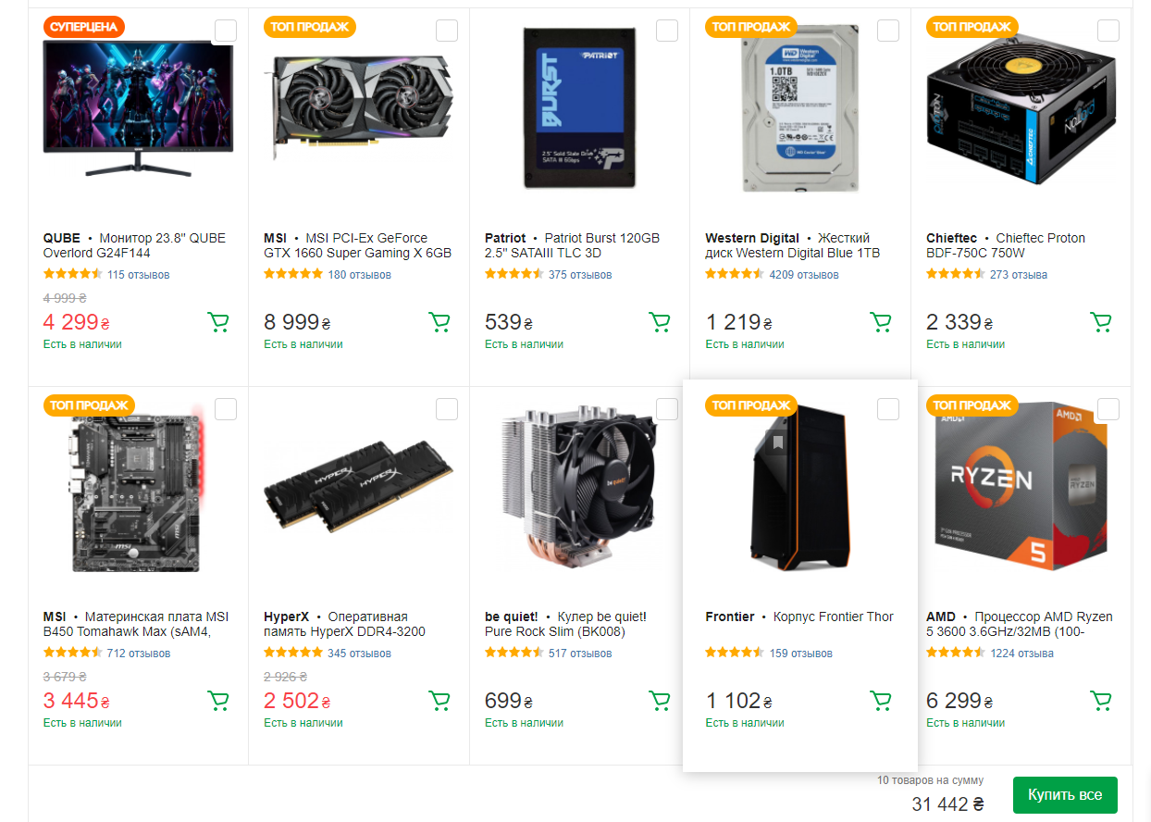Screen dimensions: 1151x822
Task: Add Patriot Burst SSD to cart
Action: (660, 322)
